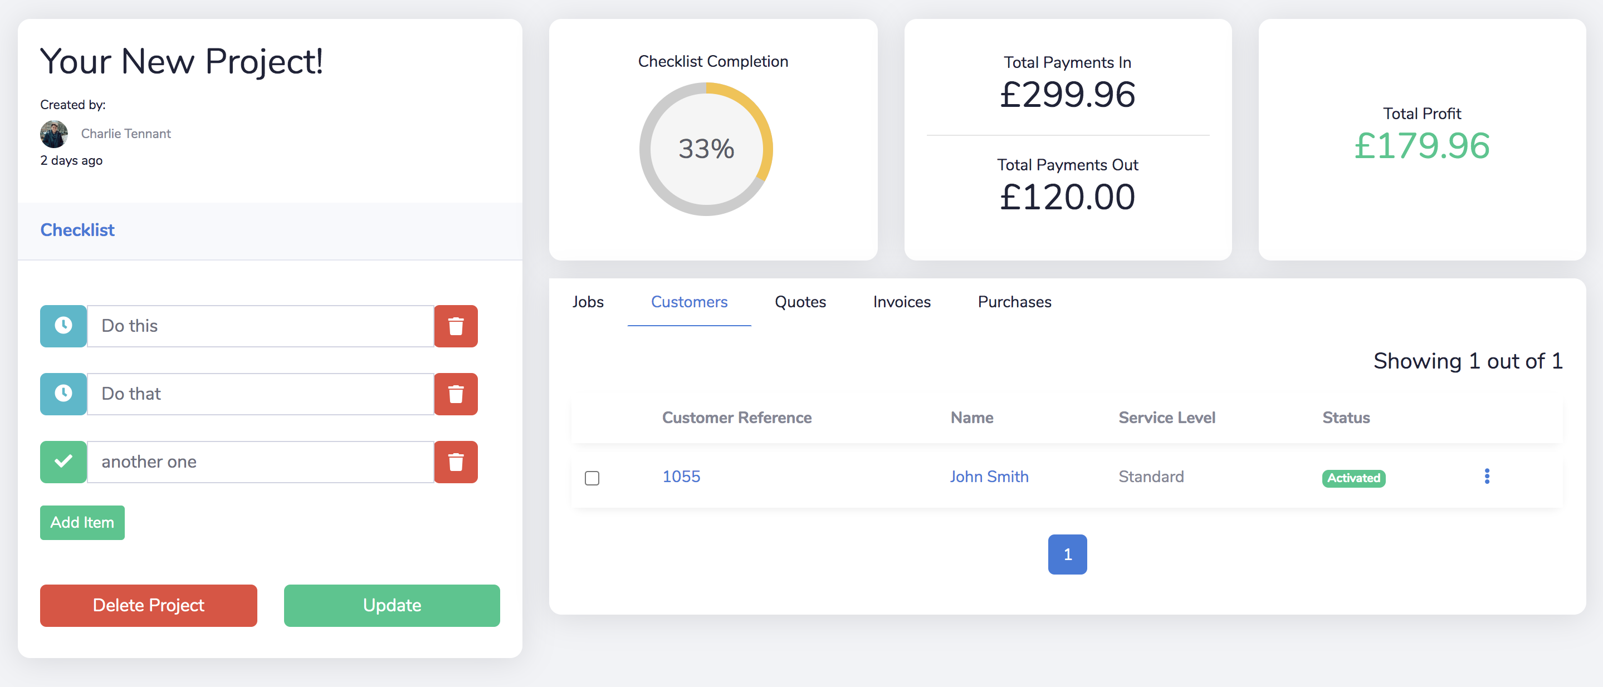Select the Invoices tab
The width and height of the screenshot is (1603, 687).
902,302
